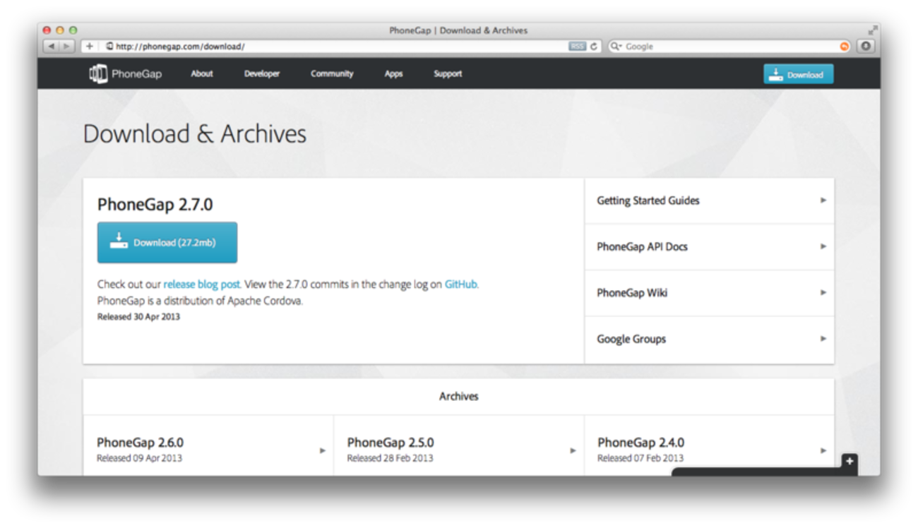
Task: Click the arrow beside Google Groups
Action: tap(823, 339)
